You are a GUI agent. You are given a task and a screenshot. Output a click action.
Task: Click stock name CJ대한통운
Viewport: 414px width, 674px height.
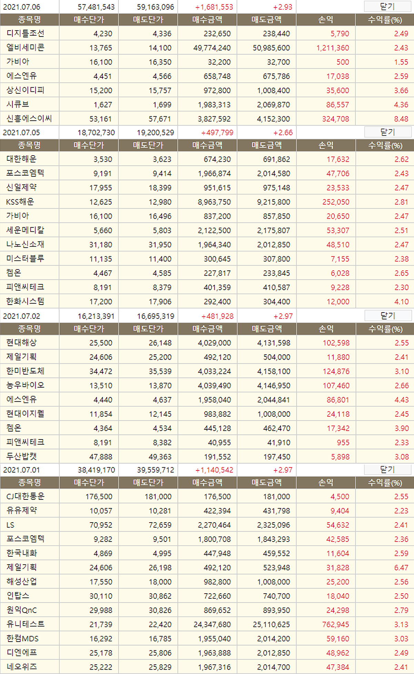click(x=25, y=496)
